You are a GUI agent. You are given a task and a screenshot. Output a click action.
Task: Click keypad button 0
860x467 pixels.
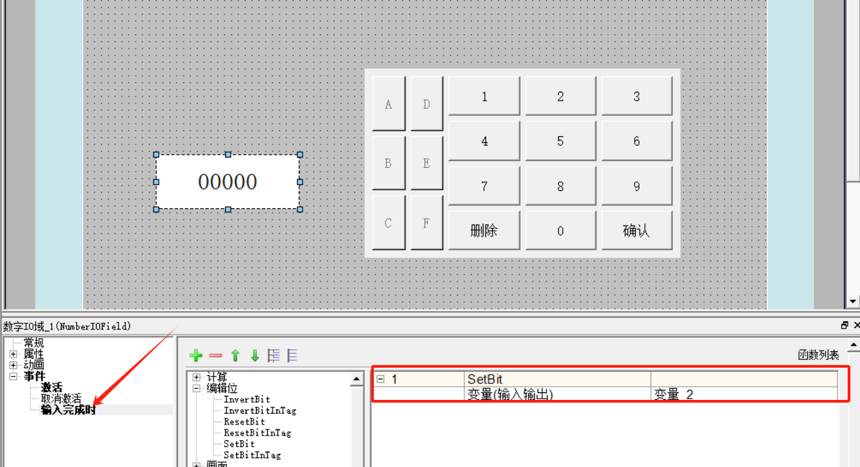pyautogui.click(x=560, y=230)
